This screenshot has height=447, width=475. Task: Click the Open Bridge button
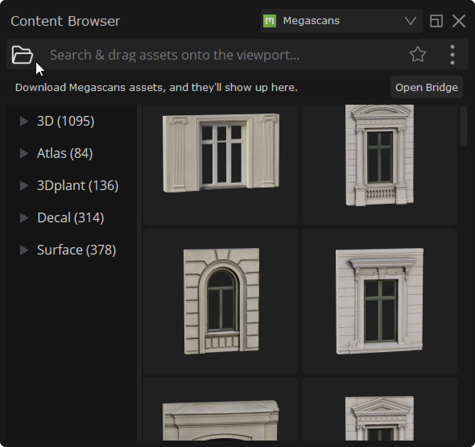426,87
